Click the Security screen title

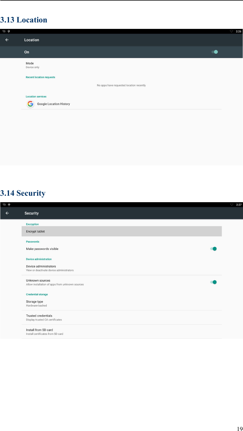(31, 213)
